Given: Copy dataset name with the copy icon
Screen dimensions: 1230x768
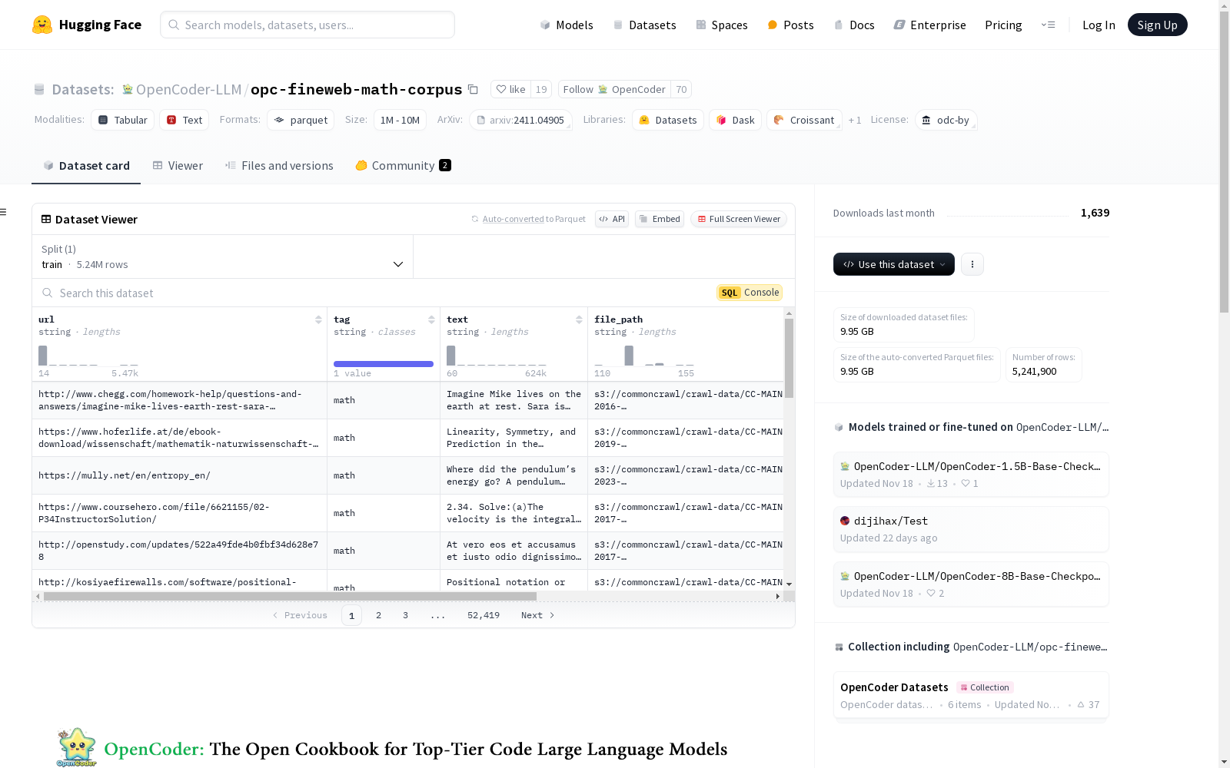Looking at the screenshot, I should [x=474, y=90].
